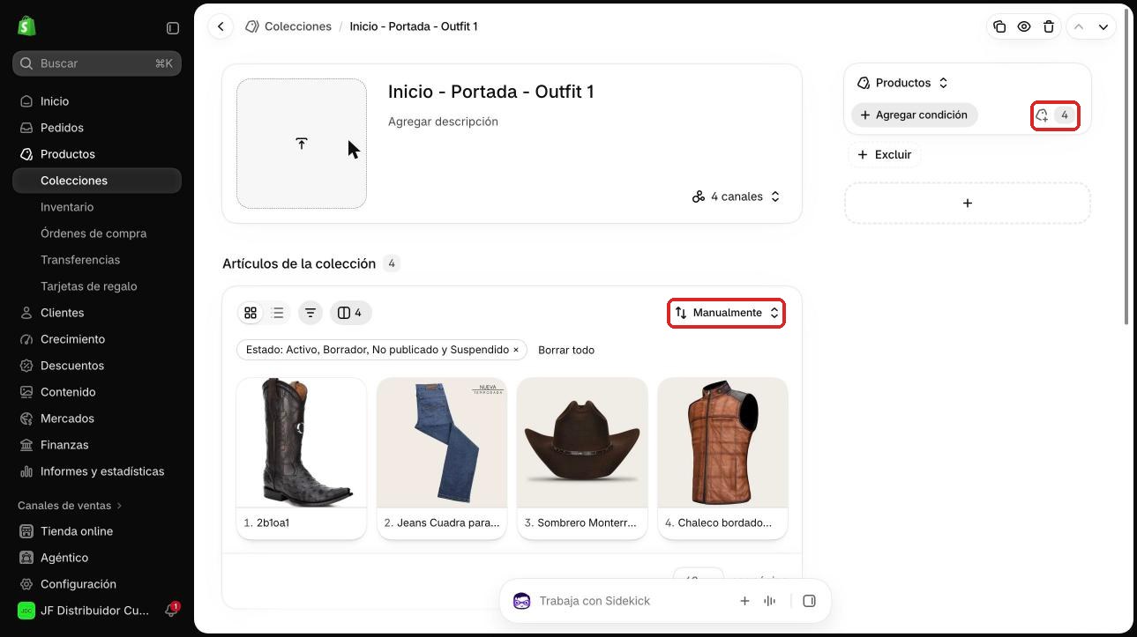
Task: Open the 4 canales dropdown
Action: click(737, 196)
